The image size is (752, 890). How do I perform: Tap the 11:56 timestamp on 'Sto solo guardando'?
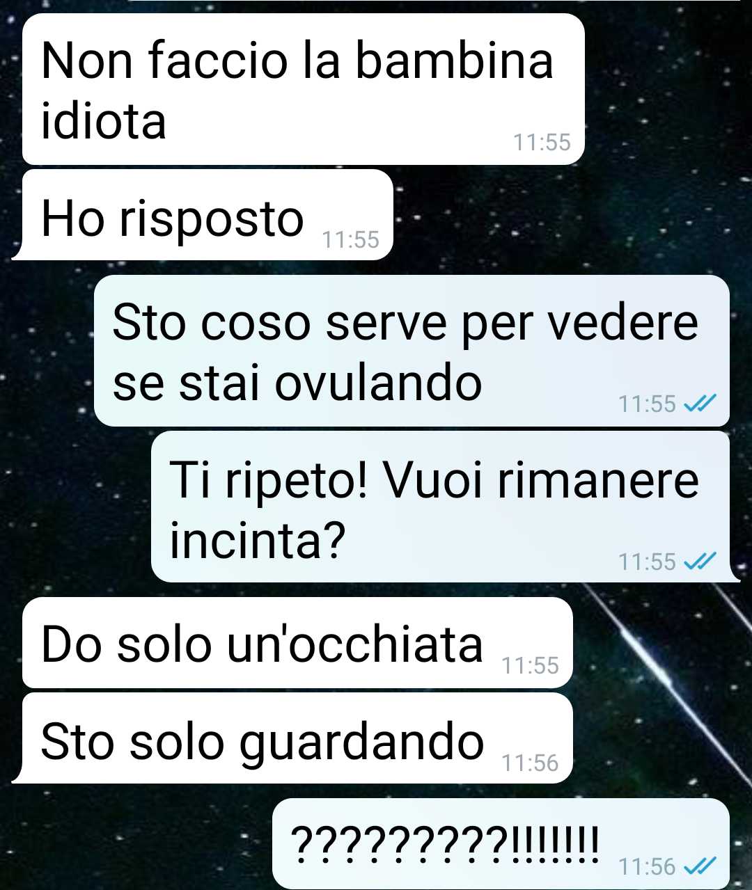coord(530,763)
